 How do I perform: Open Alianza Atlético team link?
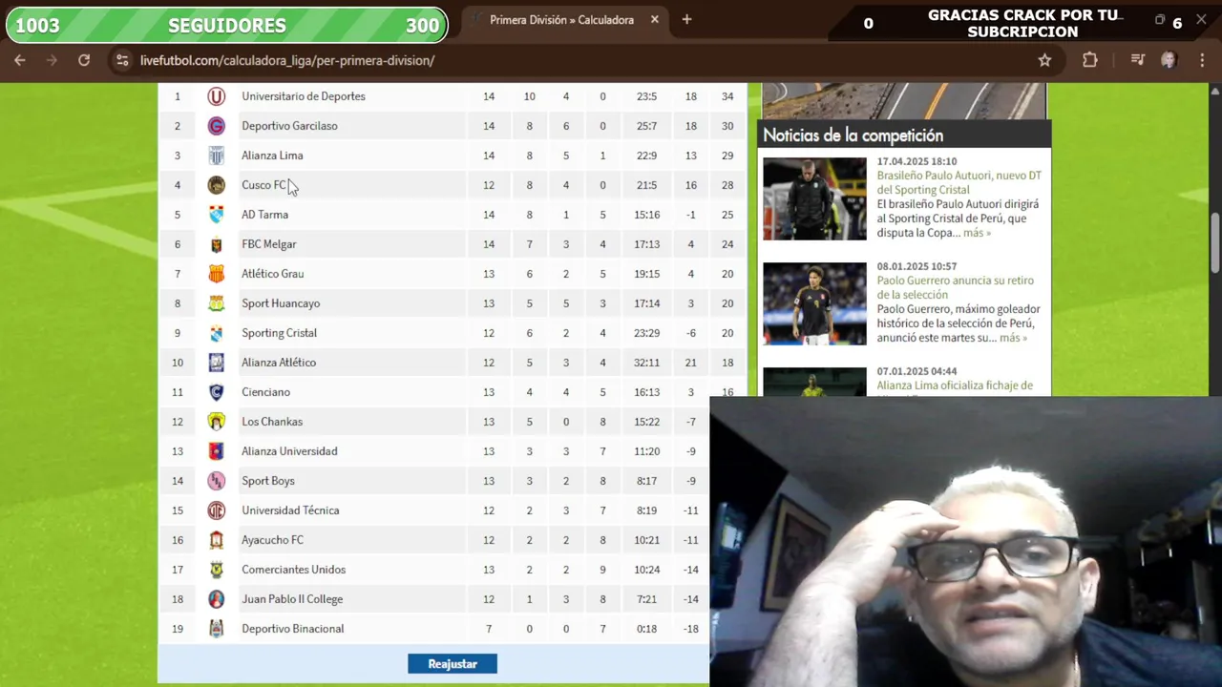coord(279,363)
